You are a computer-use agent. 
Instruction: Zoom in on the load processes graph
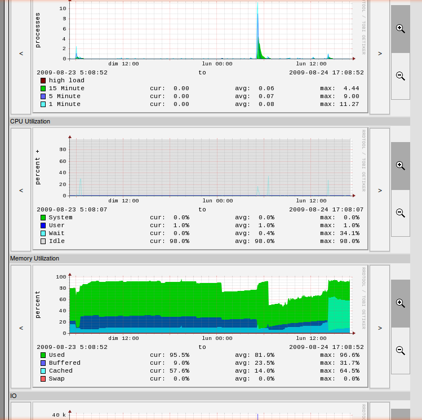(x=401, y=29)
